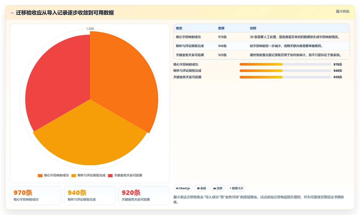Click the description starting with 30 条需要人工处理
Screen dimensions: 360x215
[x=295, y=37]
